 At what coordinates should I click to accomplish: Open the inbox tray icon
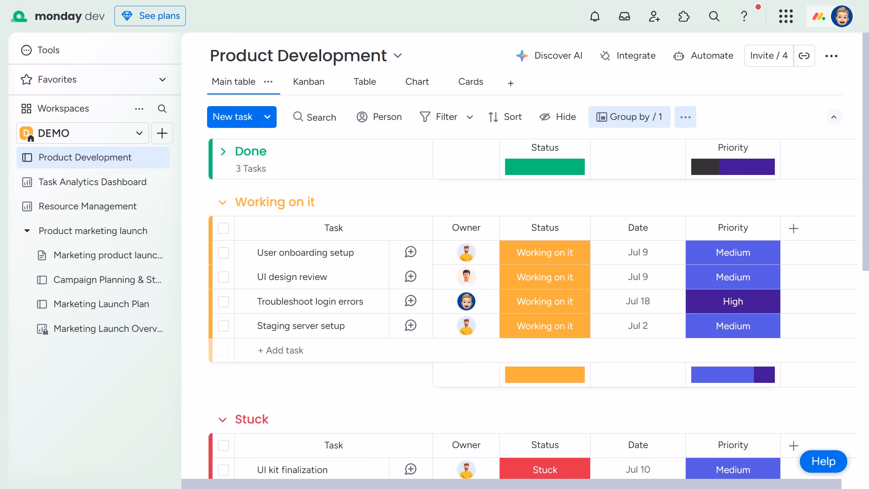[x=625, y=16]
